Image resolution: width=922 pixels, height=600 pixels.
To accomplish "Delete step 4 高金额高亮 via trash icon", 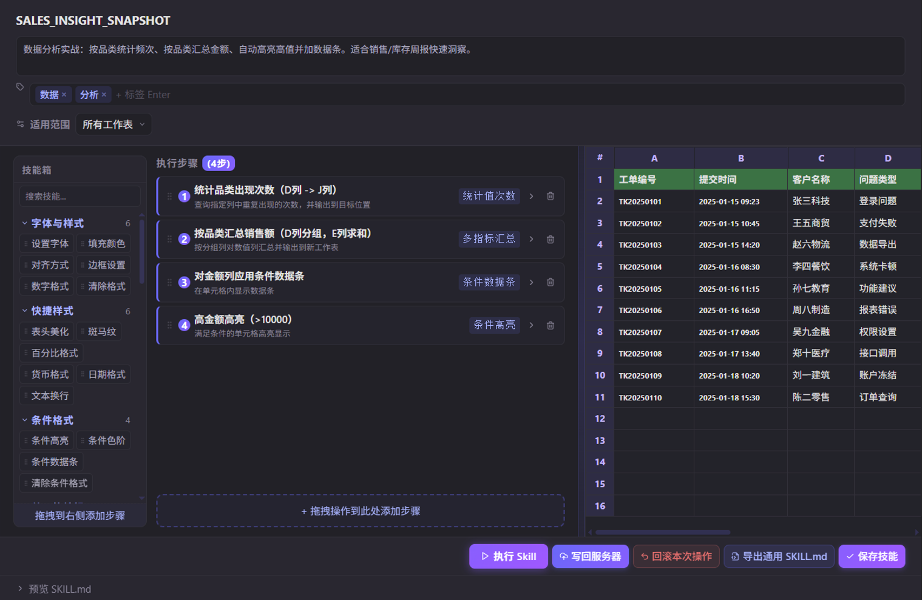I will pos(551,325).
